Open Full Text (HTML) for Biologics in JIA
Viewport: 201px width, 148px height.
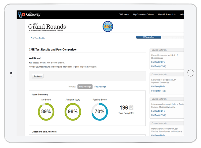click(x=159, y=91)
